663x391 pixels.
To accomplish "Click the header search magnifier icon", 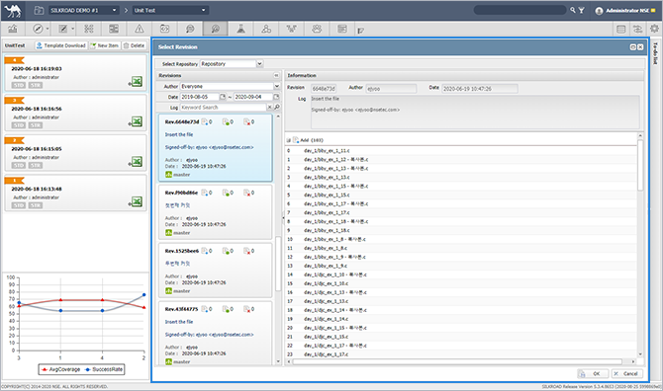I will pos(573,10).
